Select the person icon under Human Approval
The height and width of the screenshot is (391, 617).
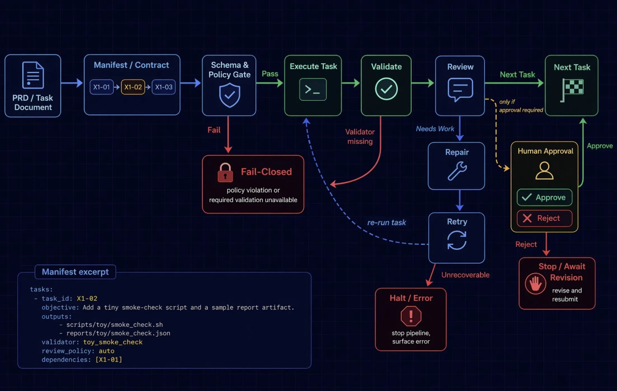pyautogui.click(x=544, y=171)
